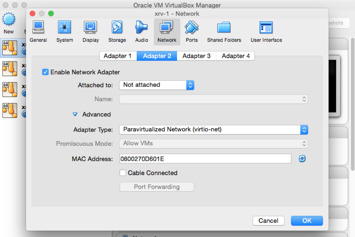Select the second VM in Manager list
This screenshot has height=237, width=355.
pos(14,69)
